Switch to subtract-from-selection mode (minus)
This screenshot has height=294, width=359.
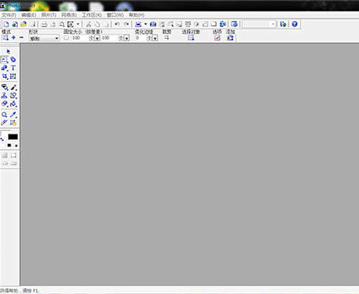pyautogui.click(x=22, y=37)
